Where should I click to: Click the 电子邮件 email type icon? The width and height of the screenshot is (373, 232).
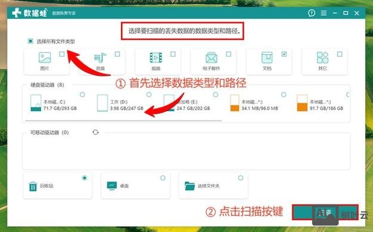click(212, 58)
